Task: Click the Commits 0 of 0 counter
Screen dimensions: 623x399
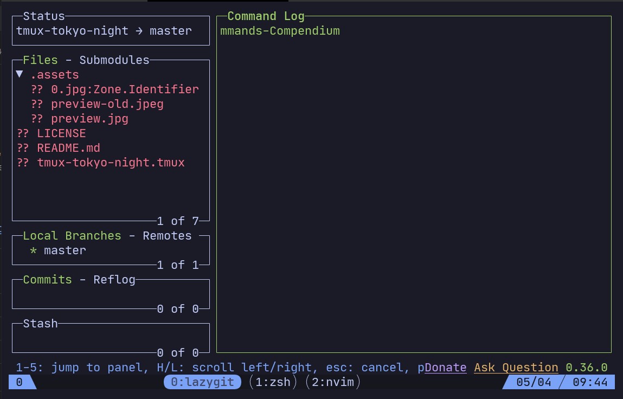Action: (x=178, y=309)
